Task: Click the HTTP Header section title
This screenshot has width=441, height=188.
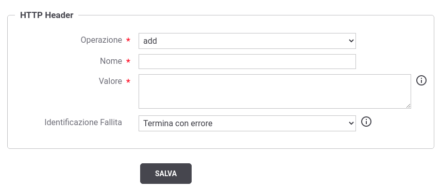Action: 47,15
